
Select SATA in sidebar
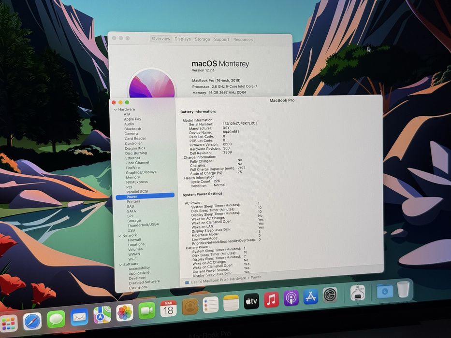[x=131, y=211]
